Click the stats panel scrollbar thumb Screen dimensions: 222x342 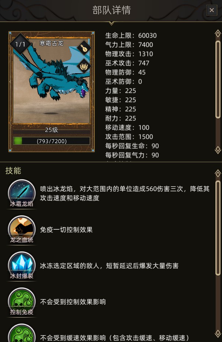(218, 80)
